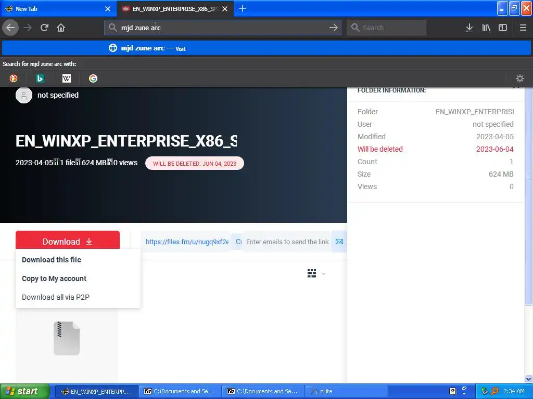Viewport: 533px width, 399px height.
Task: Go back with the browser back arrow
Action: tap(10, 28)
